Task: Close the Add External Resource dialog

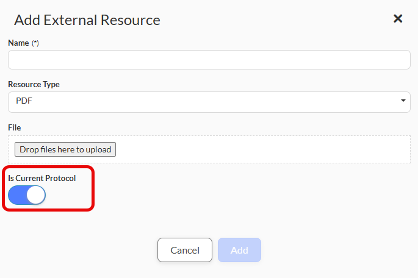Action: (398, 19)
